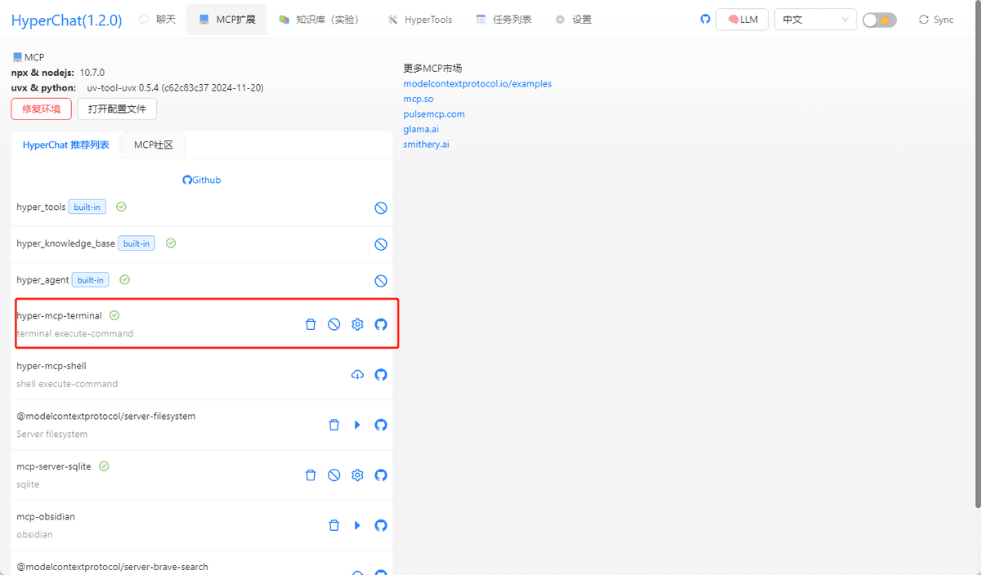Open the 任务列表 tab

504,20
